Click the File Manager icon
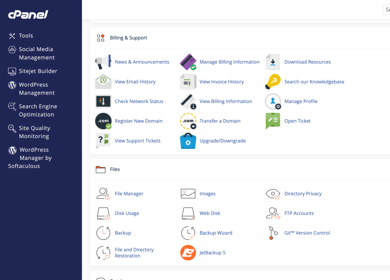This screenshot has width=390, height=280. pos(103,193)
